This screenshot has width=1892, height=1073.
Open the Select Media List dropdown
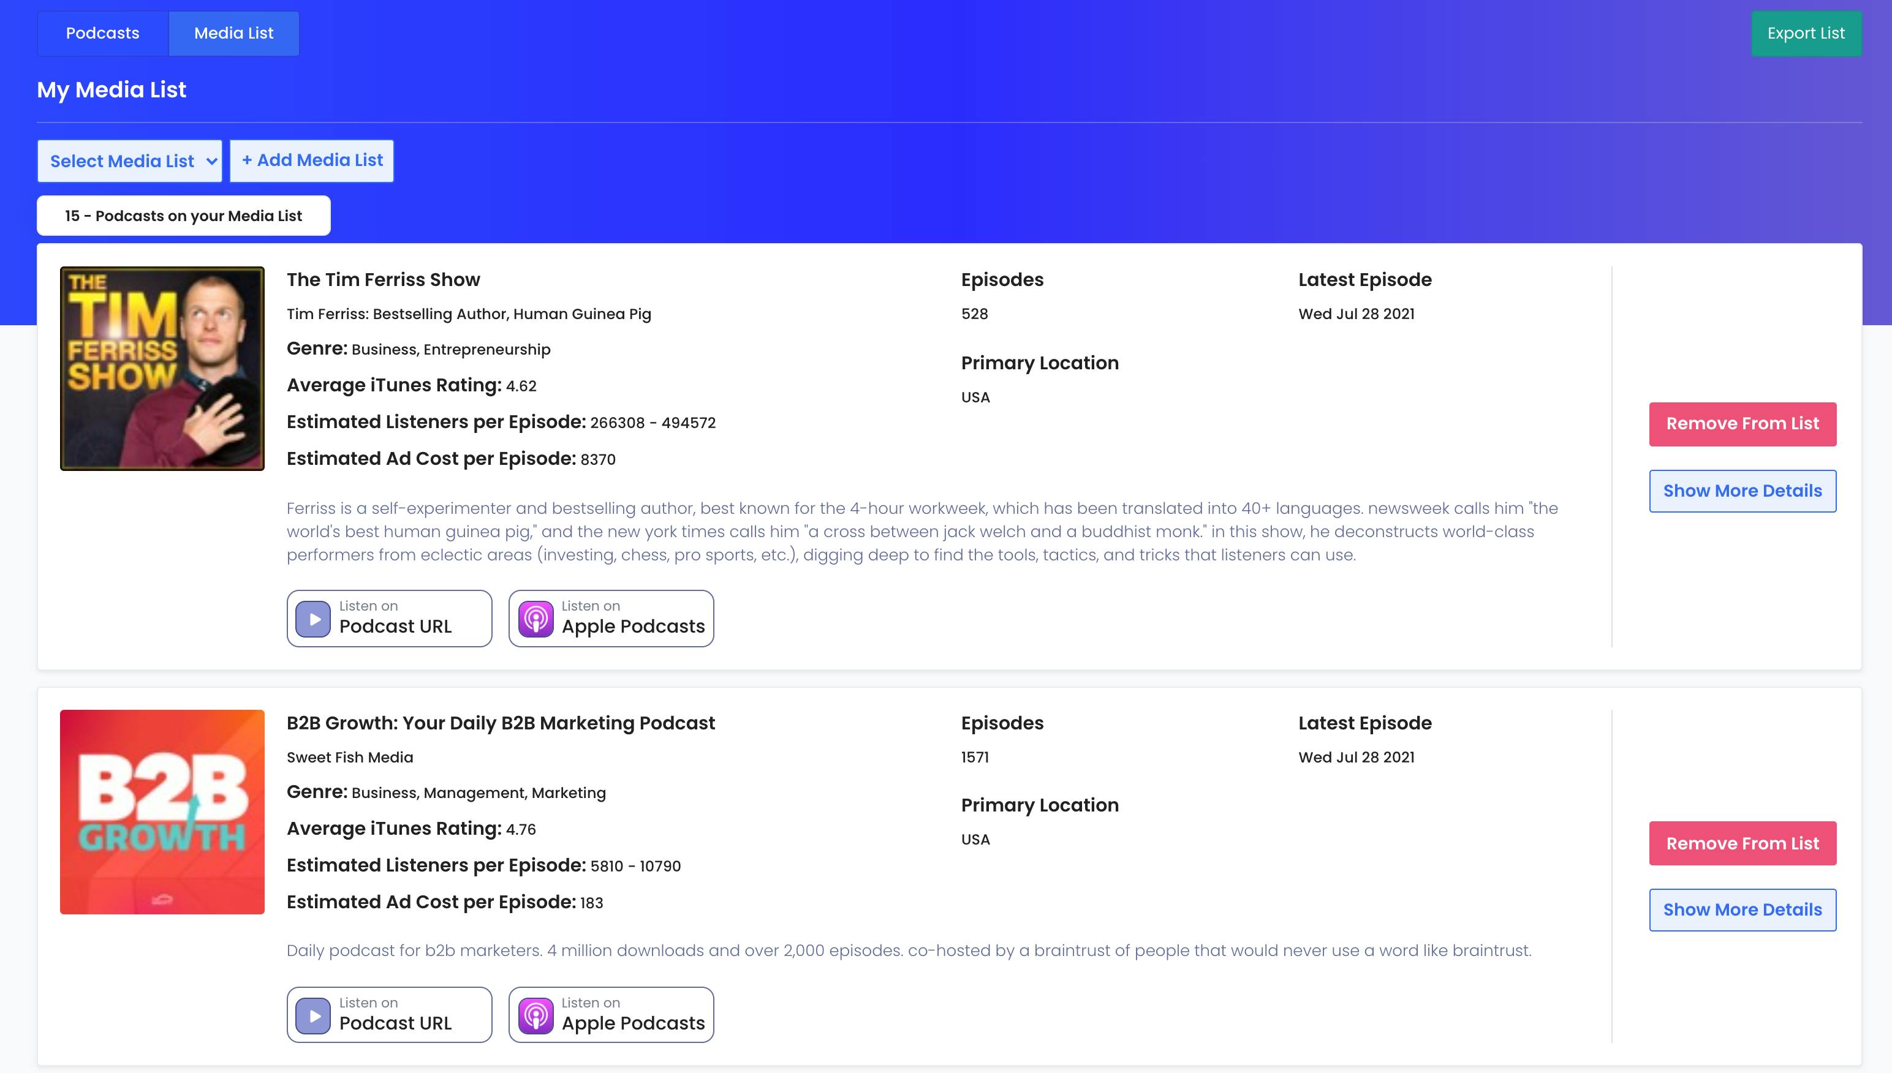point(130,160)
